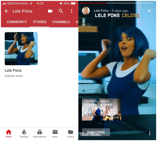157x141 pixels.
Task: Open the Channels tab
Action: click(61, 22)
